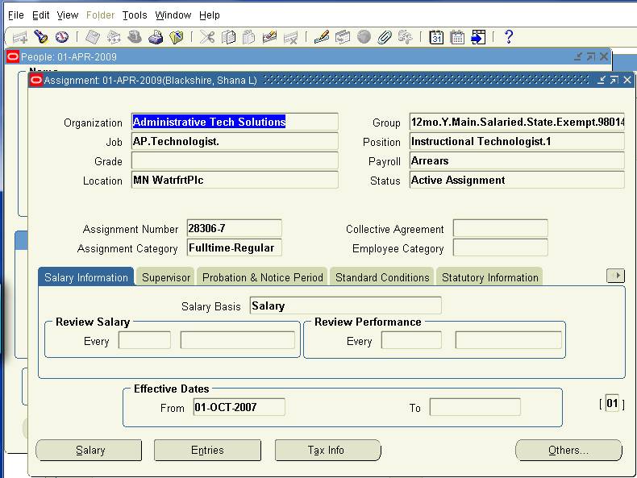This screenshot has height=478, width=637.
Task: Click the Group field
Action: click(517, 122)
